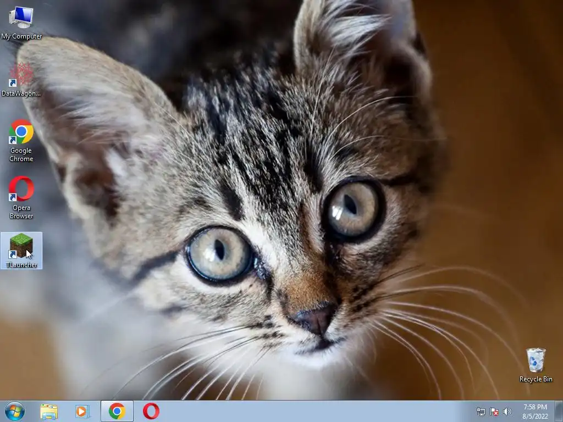Select the Recycle Bin icon
This screenshot has height=422, width=563.
point(536,365)
